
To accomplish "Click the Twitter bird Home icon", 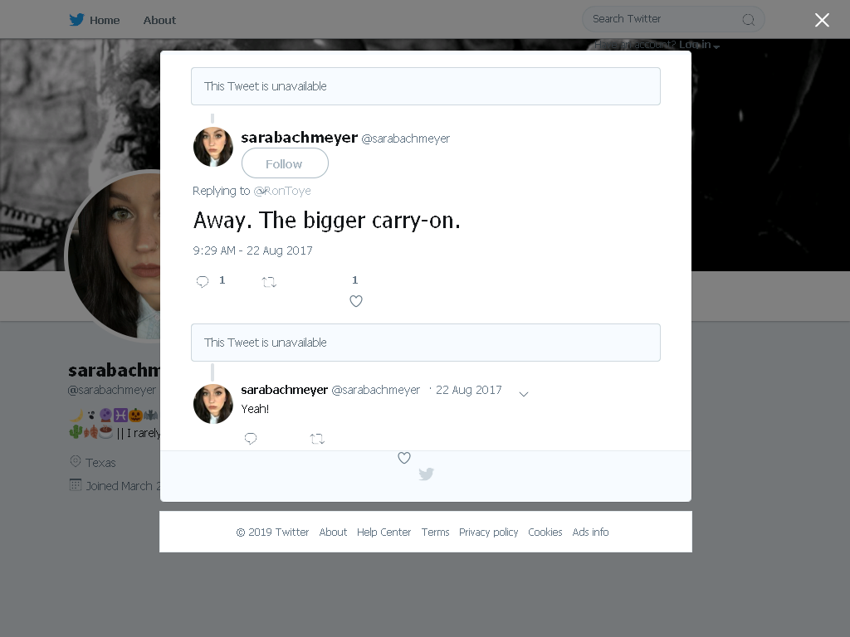I will [x=76, y=20].
